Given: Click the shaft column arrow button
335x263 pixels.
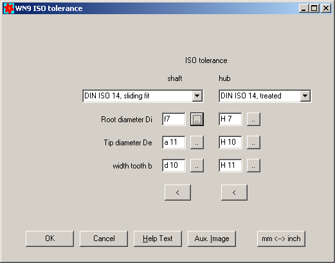Looking at the screenshot, I should pos(177,192).
